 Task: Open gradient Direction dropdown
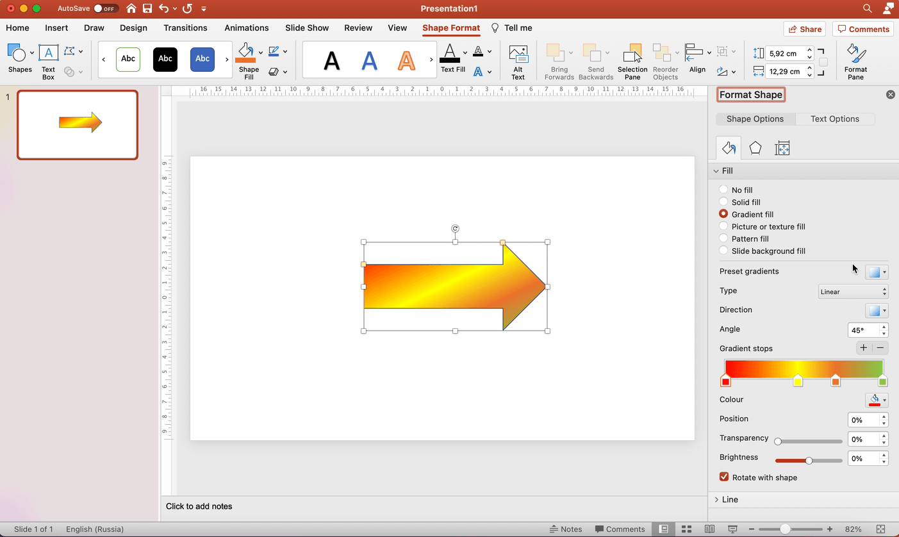pos(877,311)
